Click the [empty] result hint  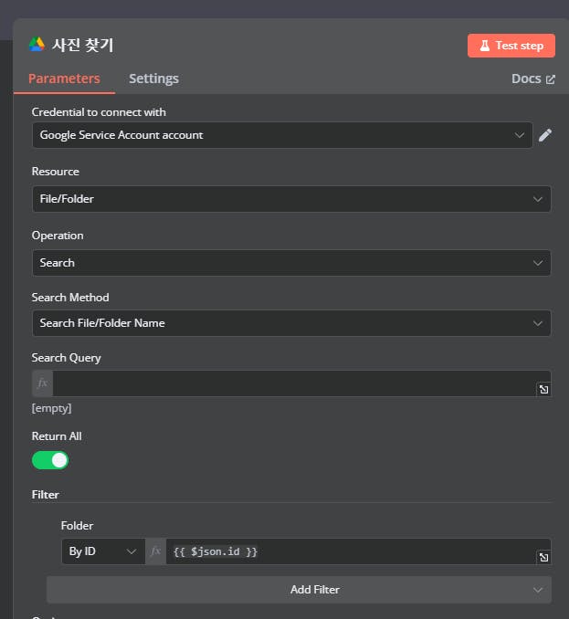click(x=52, y=408)
